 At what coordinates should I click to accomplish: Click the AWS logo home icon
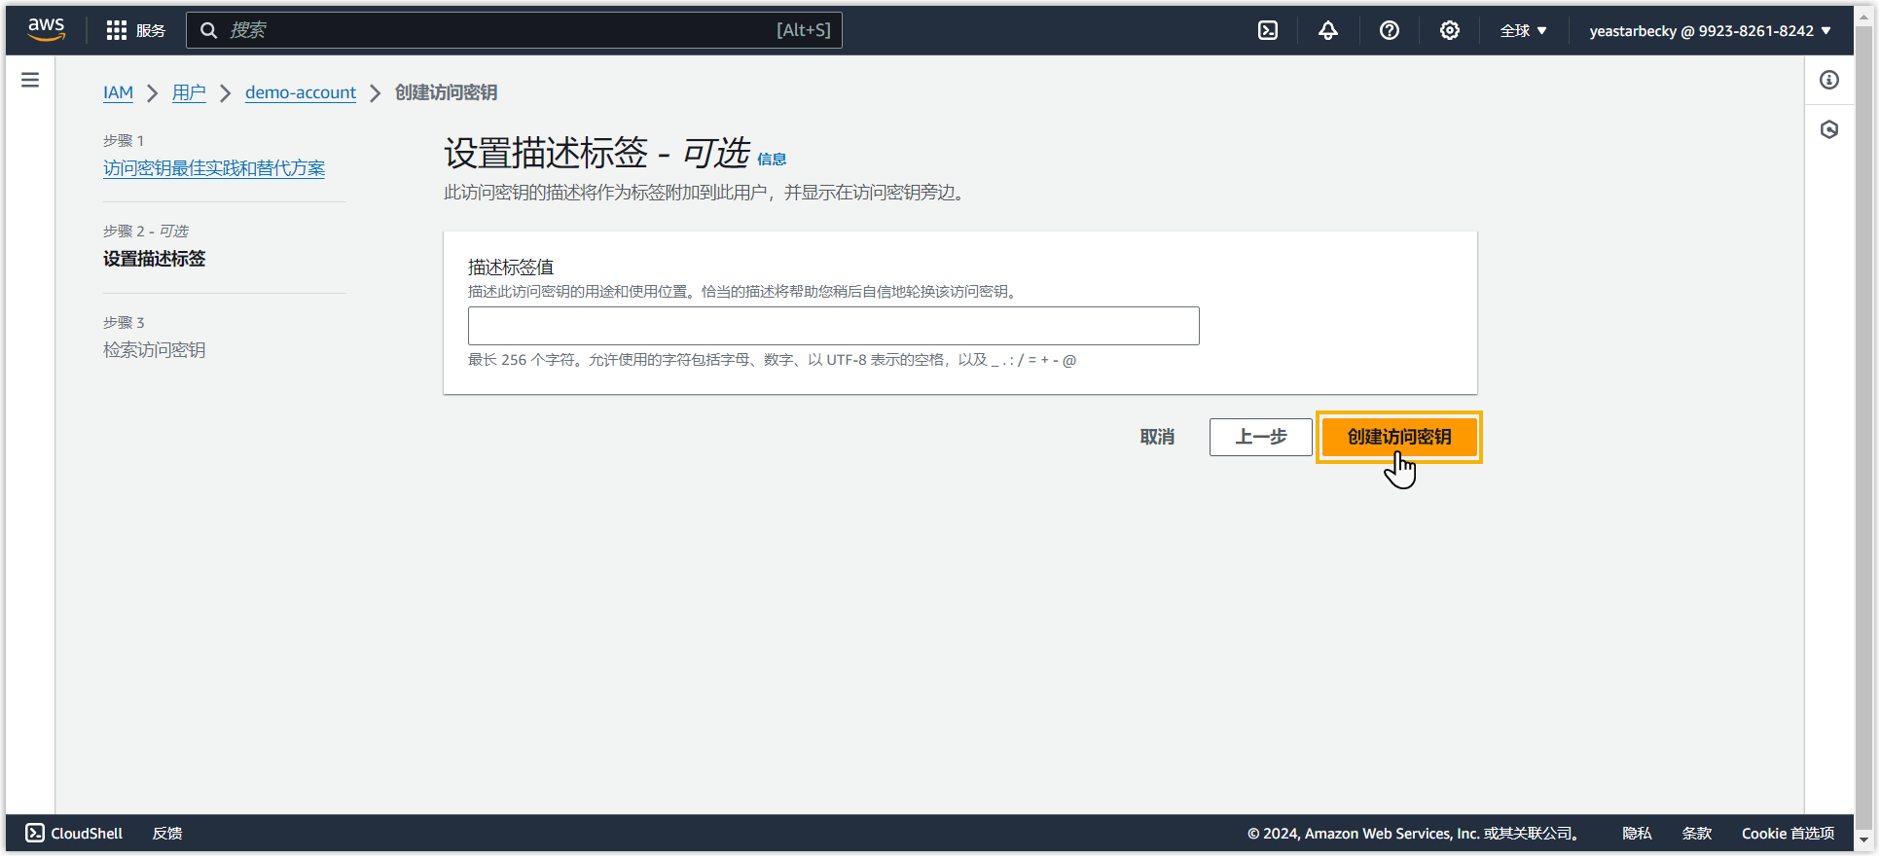tap(46, 30)
